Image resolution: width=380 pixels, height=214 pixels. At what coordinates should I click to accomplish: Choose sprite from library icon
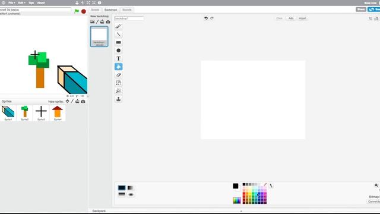point(67,101)
